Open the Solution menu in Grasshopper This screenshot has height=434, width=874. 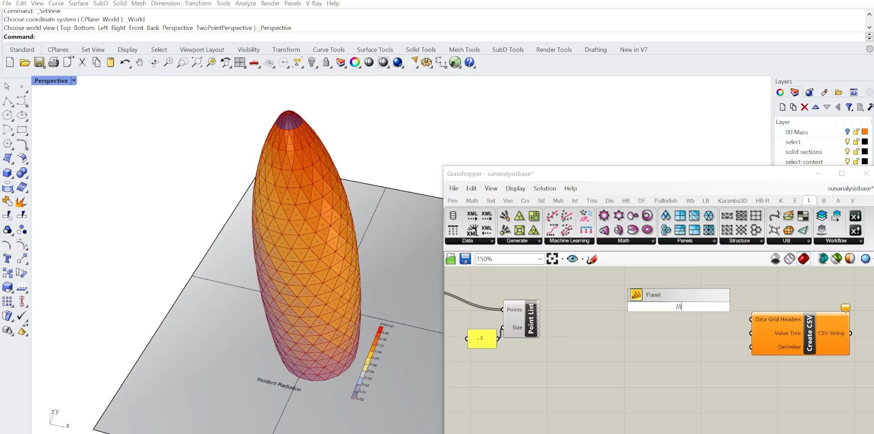click(544, 188)
